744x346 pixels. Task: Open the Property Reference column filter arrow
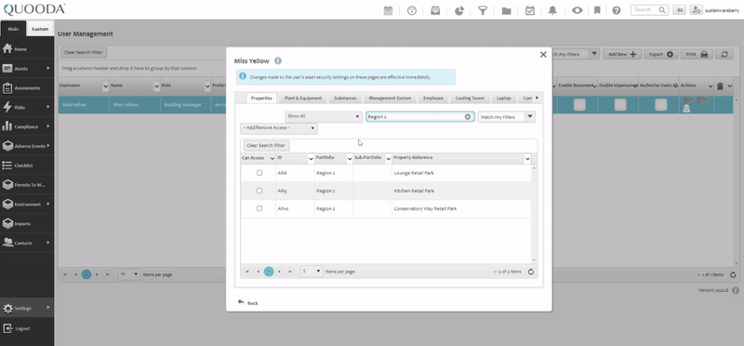[x=527, y=158]
